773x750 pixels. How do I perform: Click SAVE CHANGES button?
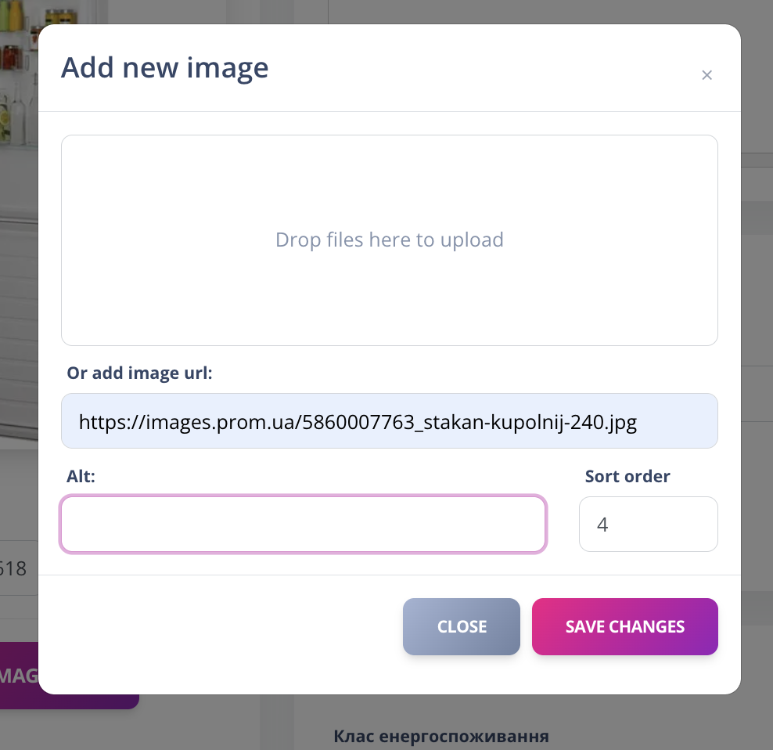[624, 626]
